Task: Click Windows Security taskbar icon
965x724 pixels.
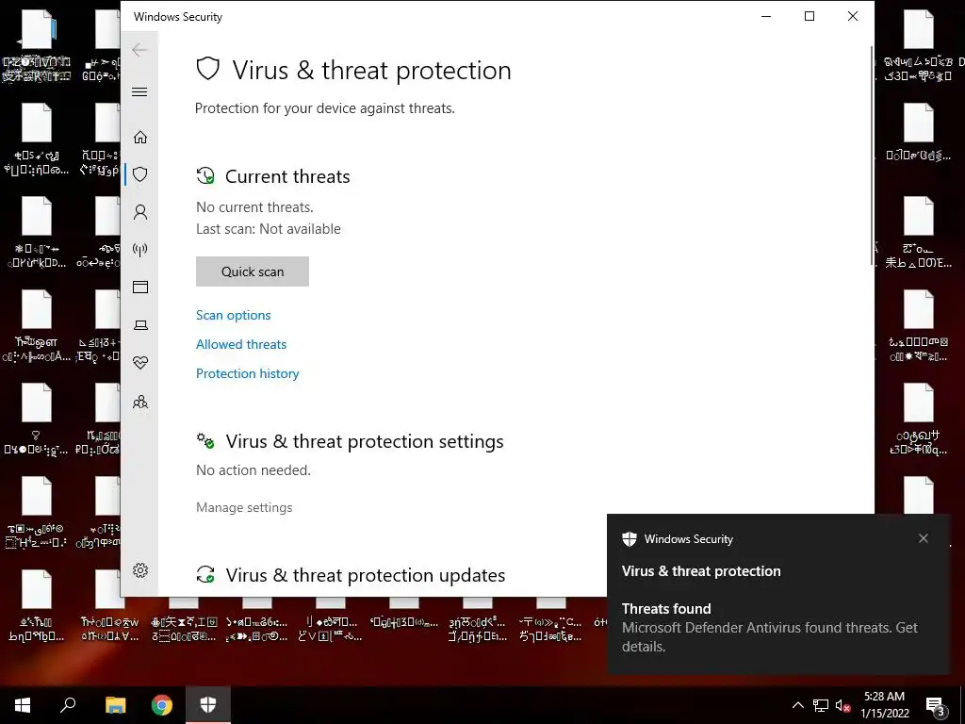Action: [x=208, y=705]
